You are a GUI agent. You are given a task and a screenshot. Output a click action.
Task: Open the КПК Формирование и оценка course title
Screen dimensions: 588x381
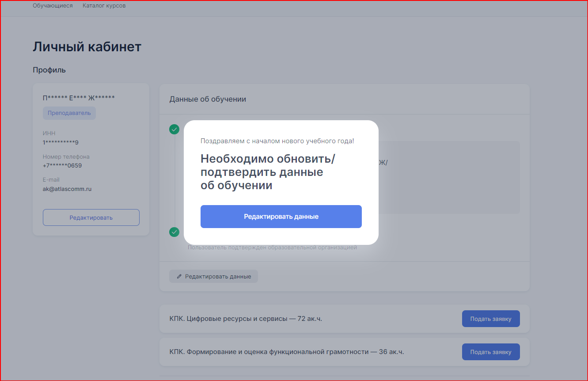pyautogui.click(x=286, y=352)
